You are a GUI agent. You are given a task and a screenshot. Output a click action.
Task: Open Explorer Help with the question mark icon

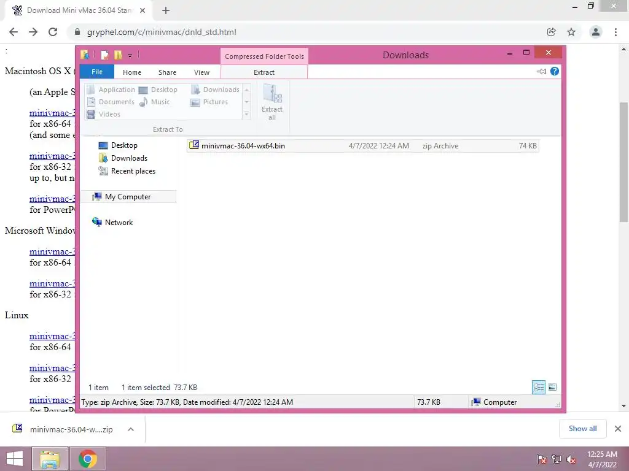(555, 71)
